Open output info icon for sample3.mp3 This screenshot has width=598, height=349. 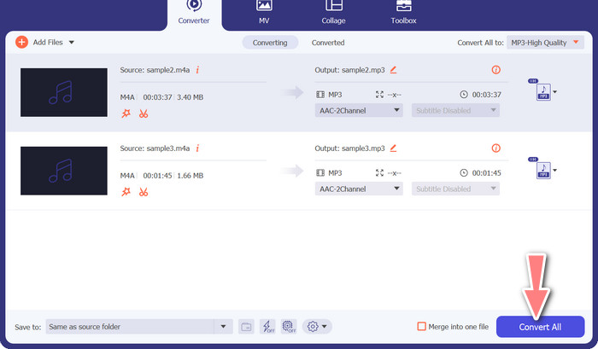495,148
